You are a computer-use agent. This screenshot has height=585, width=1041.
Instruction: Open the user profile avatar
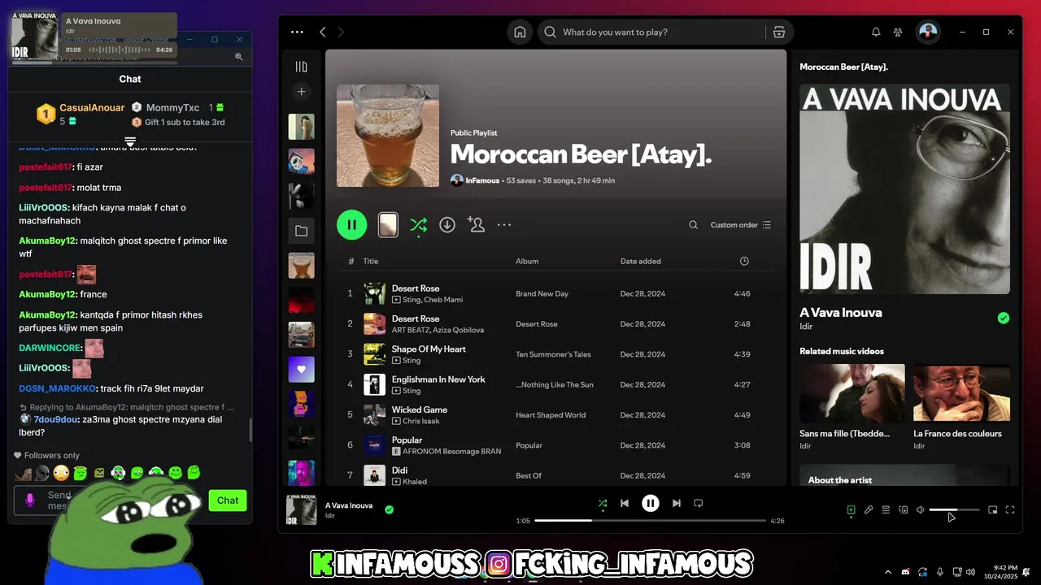click(x=928, y=32)
